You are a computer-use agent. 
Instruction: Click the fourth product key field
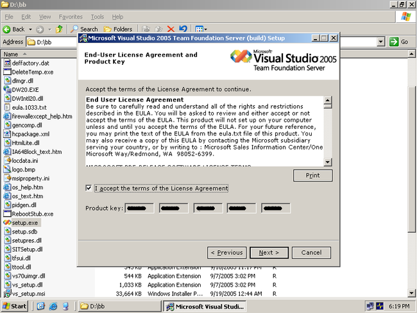click(x=241, y=208)
